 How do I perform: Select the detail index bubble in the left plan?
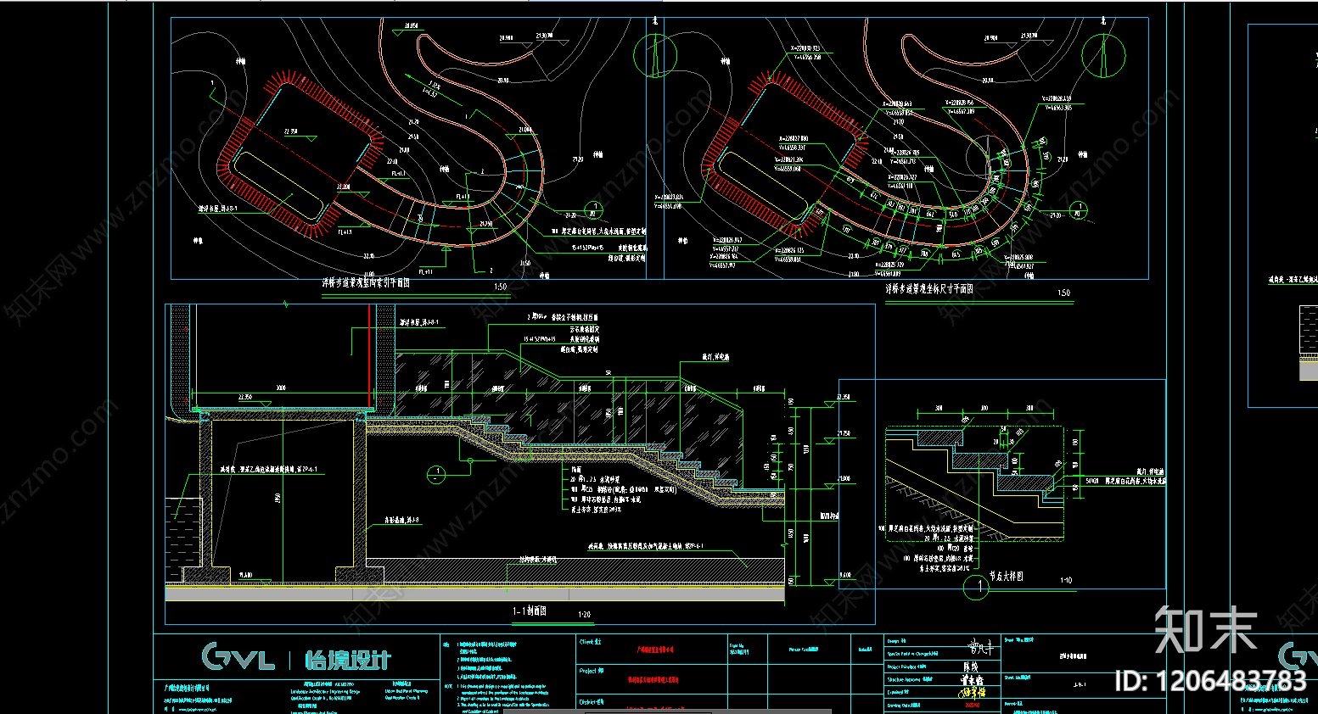coord(594,209)
